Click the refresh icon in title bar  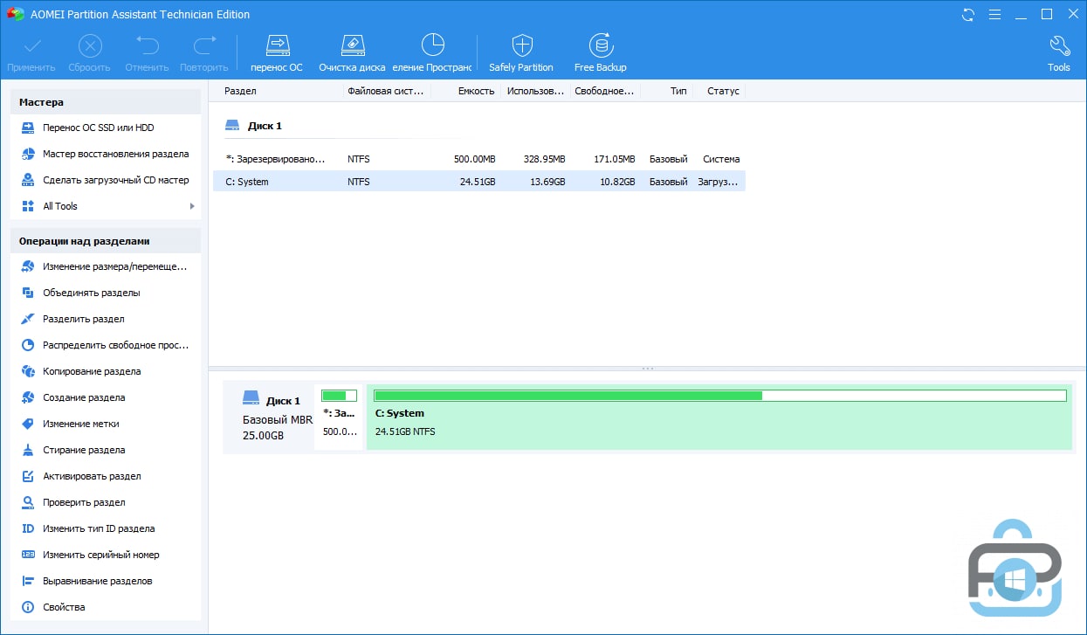coord(968,15)
